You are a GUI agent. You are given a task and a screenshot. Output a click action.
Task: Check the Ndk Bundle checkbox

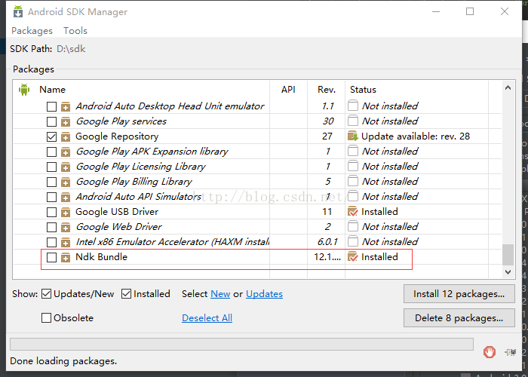click(51, 258)
